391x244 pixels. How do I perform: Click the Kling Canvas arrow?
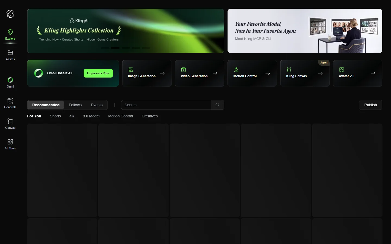(320, 73)
